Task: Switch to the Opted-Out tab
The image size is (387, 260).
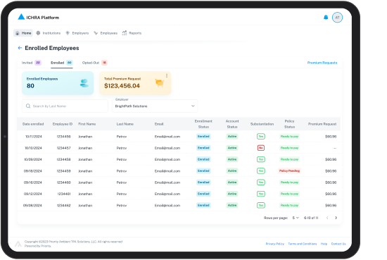Action: (94, 63)
